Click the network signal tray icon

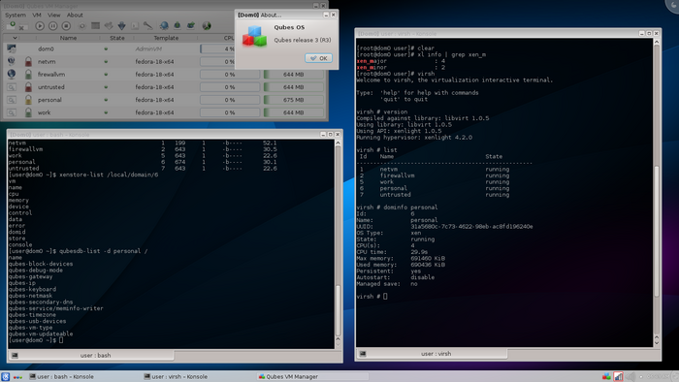(x=619, y=376)
